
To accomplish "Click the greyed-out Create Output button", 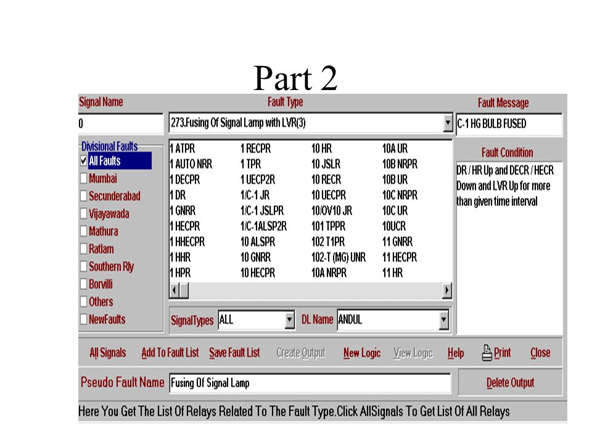I will [x=301, y=353].
